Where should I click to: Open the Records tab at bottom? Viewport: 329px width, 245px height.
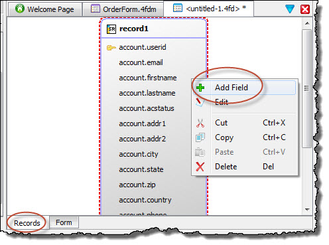27,223
